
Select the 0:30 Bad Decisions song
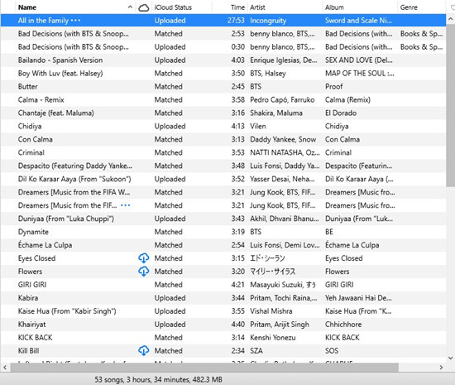tap(73, 46)
